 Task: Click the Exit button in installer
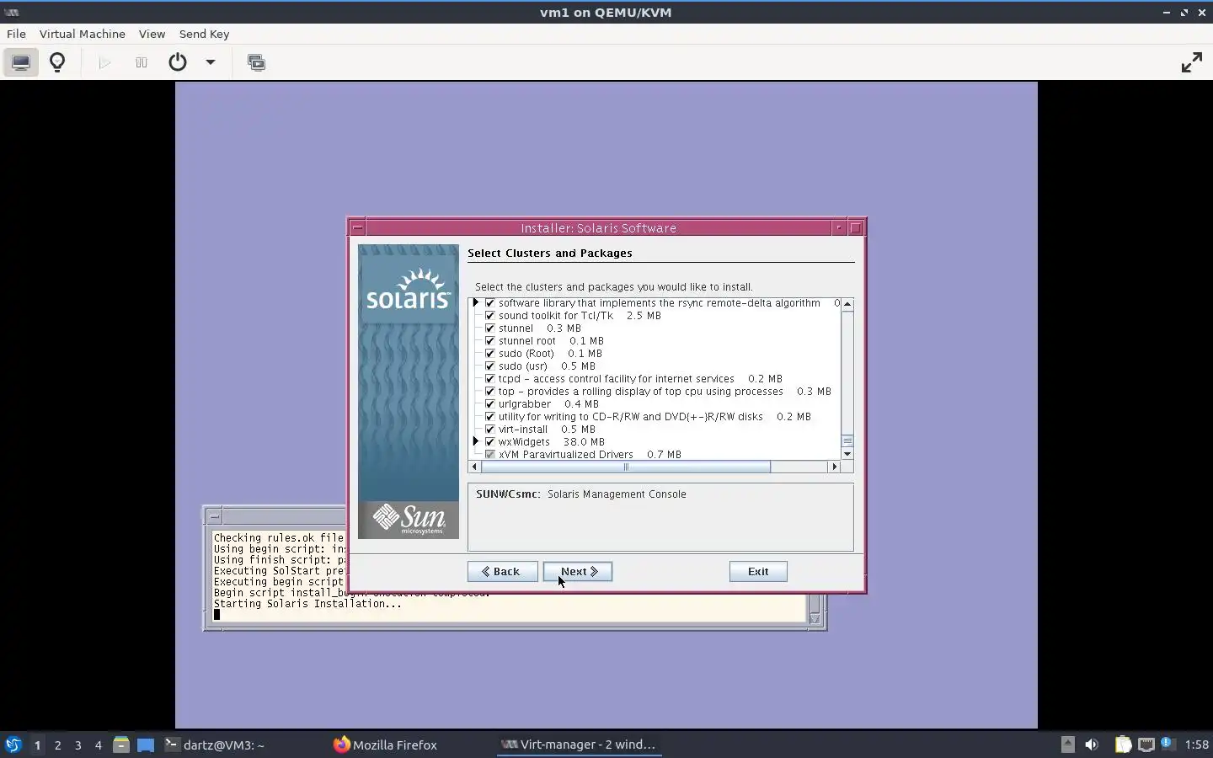pos(758,571)
